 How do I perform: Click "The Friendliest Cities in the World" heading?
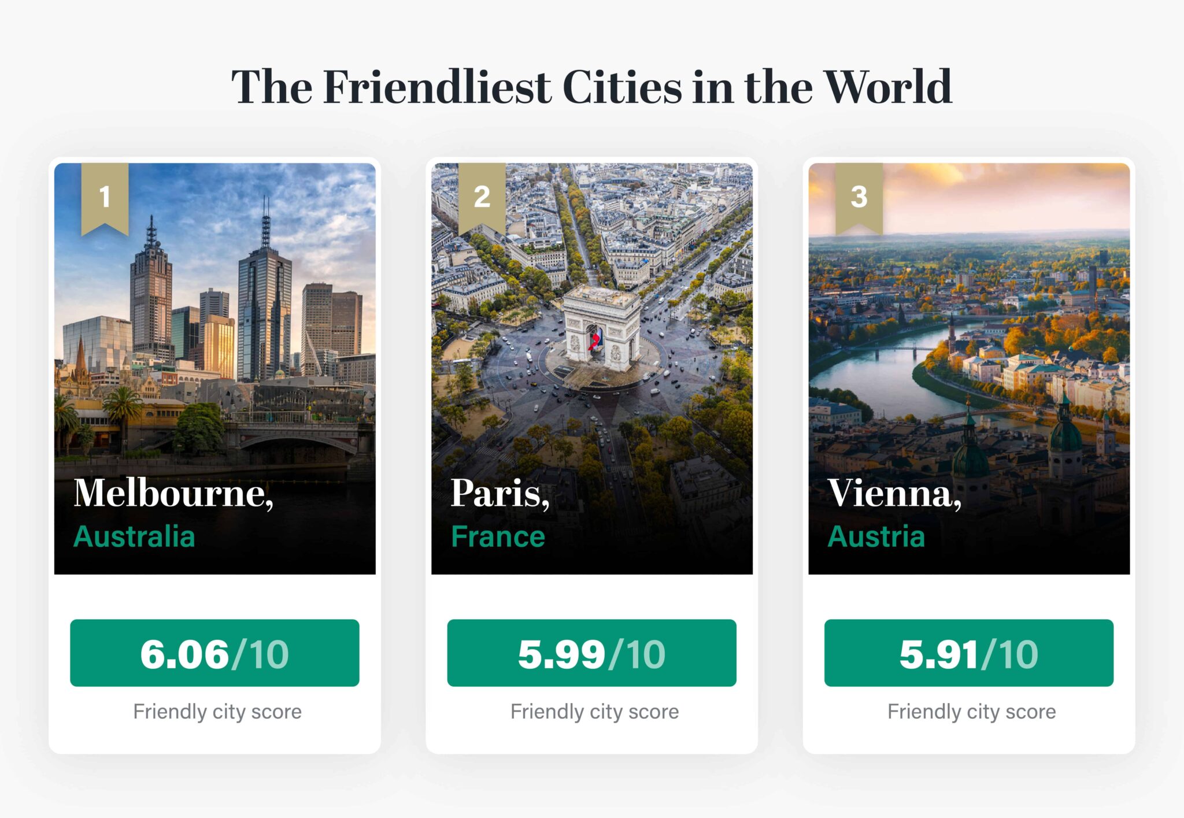[x=591, y=87]
